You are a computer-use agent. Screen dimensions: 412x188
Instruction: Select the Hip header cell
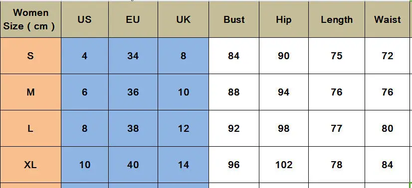point(284,19)
